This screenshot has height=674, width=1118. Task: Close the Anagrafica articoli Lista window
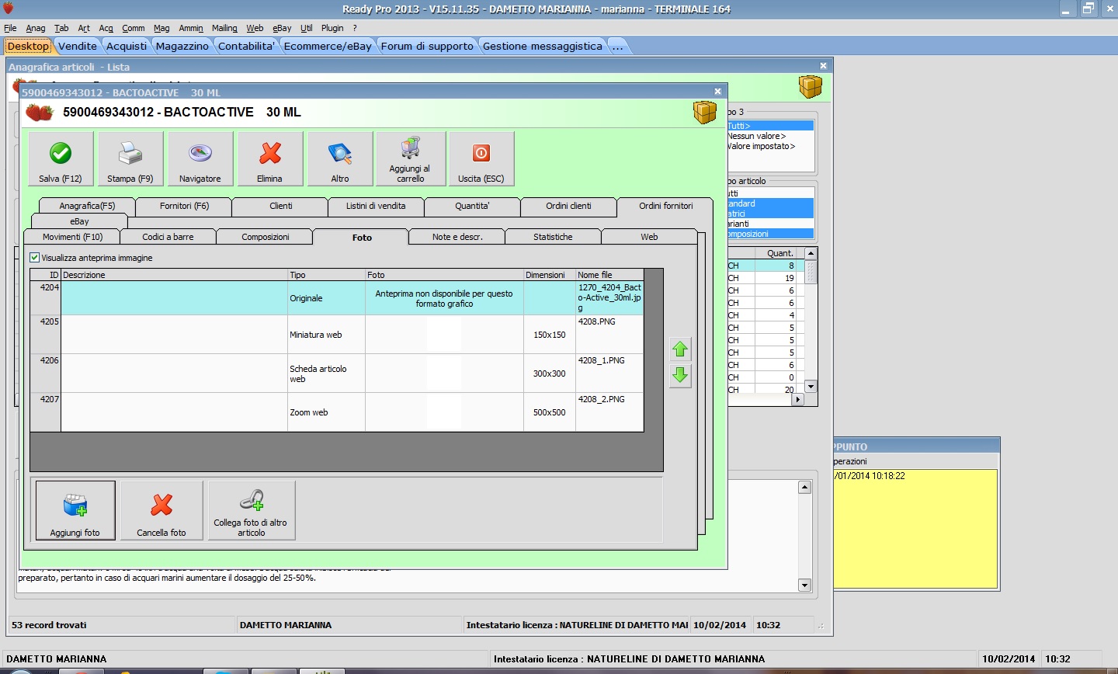click(824, 66)
